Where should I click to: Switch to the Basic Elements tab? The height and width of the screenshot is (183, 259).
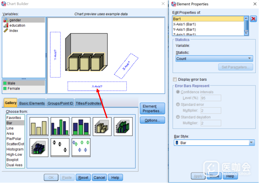[x=32, y=103]
